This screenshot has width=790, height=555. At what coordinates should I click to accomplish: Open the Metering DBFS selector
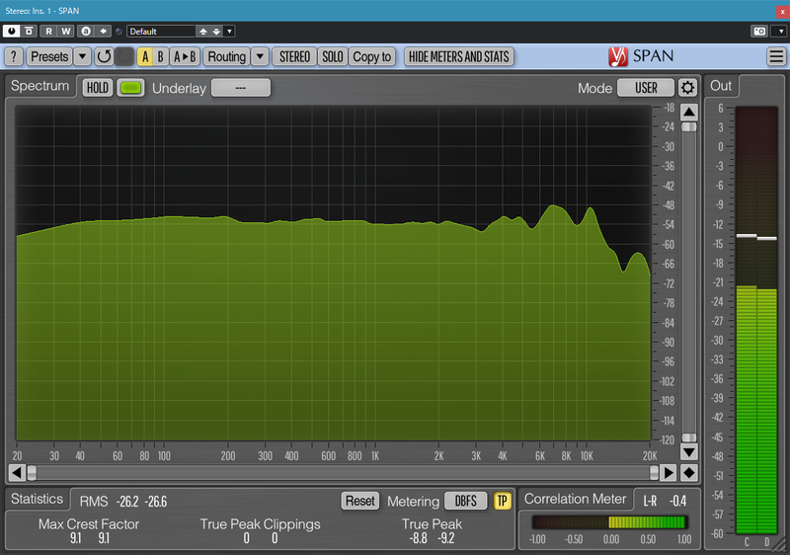pos(465,501)
